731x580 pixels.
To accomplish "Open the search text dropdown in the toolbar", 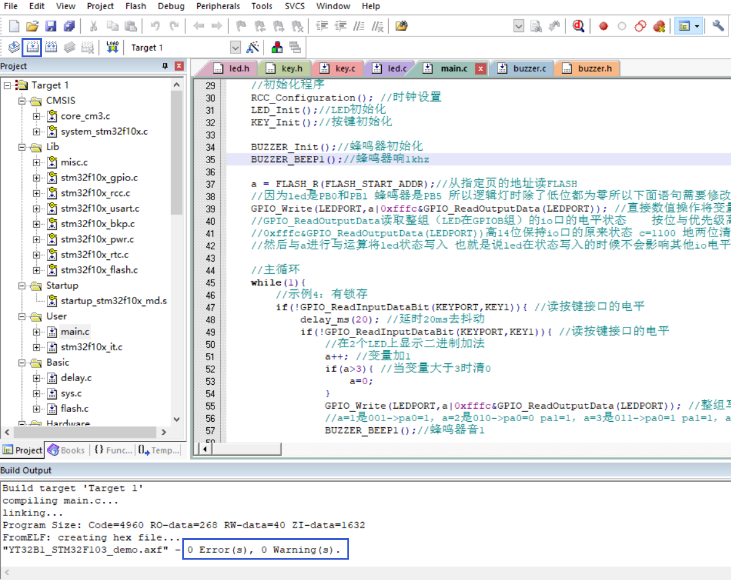I will click(519, 26).
